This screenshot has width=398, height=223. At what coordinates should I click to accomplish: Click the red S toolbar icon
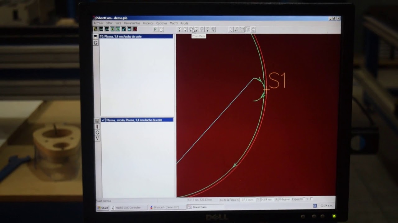point(135,29)
